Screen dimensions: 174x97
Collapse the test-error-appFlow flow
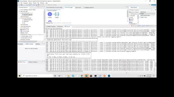click(x=47, y=11)
